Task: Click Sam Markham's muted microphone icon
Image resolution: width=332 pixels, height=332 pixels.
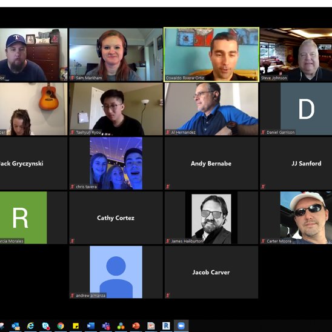Action: click(73, 78)
